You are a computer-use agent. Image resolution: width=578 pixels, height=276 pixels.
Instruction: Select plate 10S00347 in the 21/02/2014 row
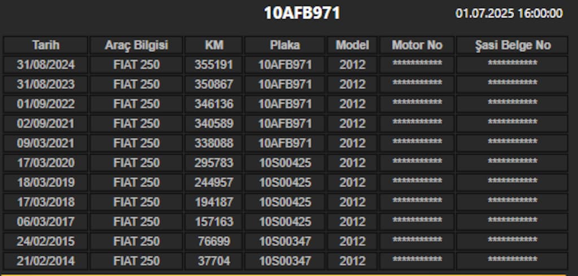pyautogui.click(x=285, y=261)
